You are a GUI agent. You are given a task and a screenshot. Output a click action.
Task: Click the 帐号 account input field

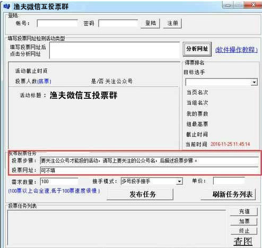[x=57, y=23]
